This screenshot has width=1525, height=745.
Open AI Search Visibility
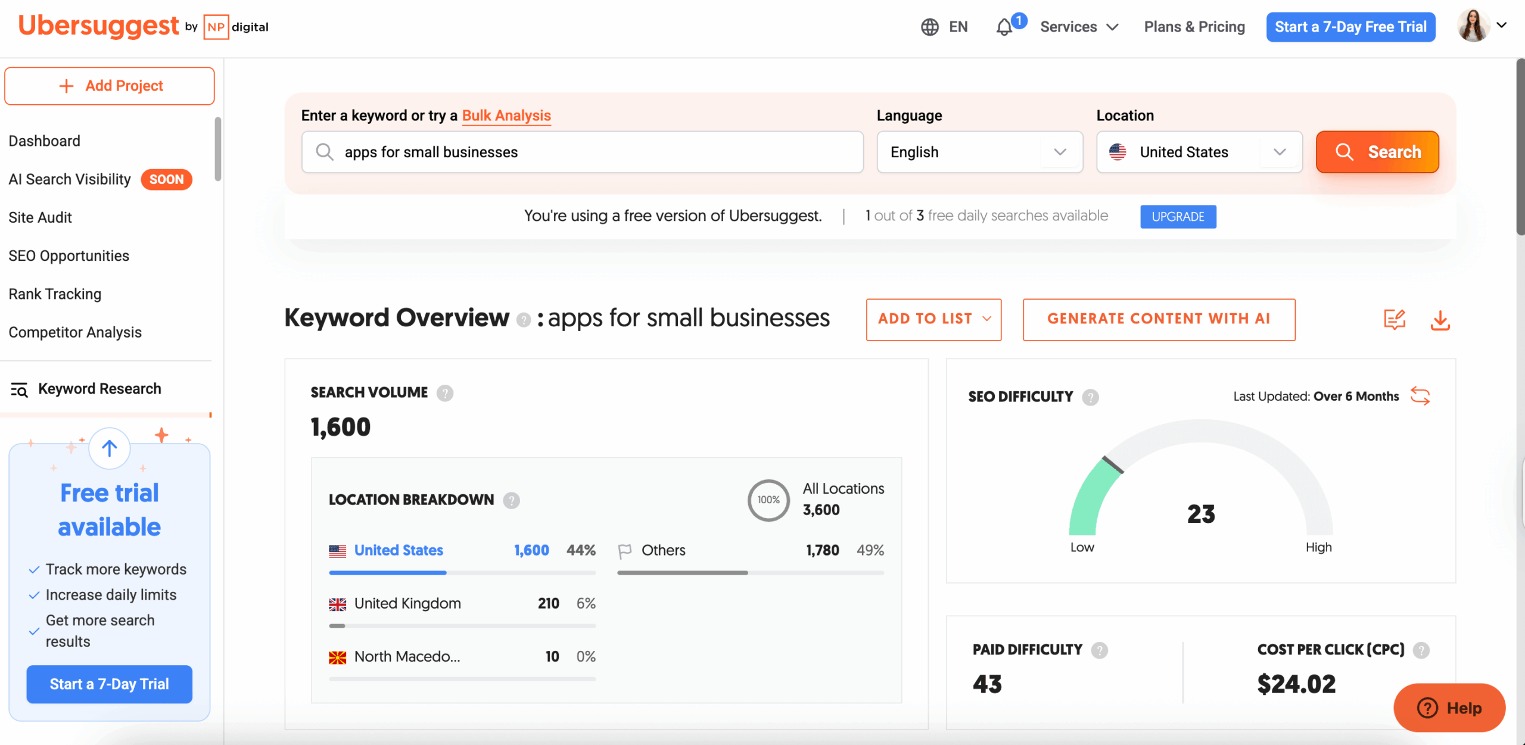[70, 179]
